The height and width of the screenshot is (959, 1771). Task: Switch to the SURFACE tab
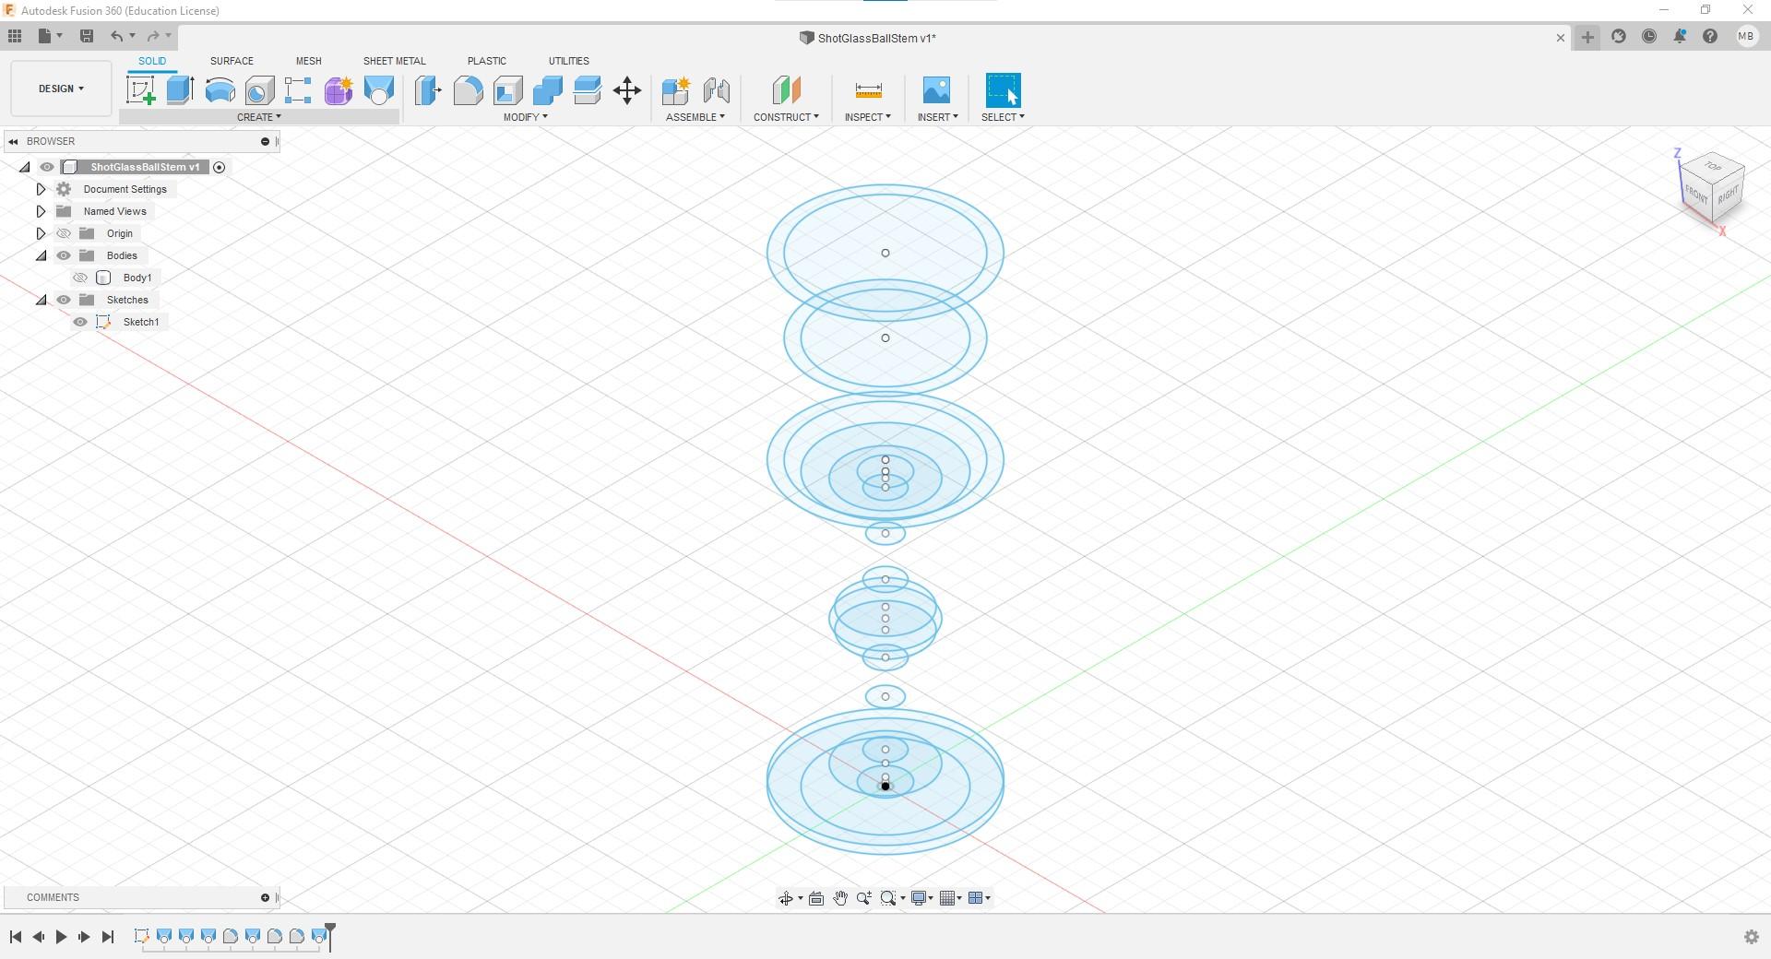(232, 61)
